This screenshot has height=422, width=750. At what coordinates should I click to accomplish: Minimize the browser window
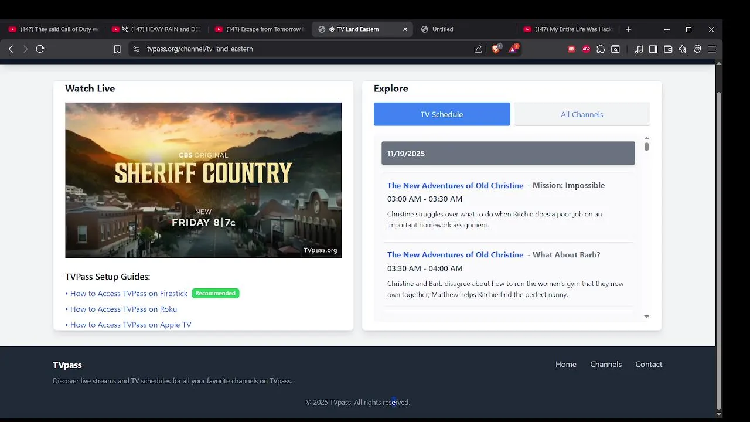[x=667, y=29]
